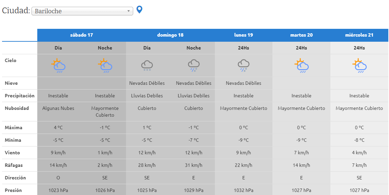The image size is (389, 195).
Task: Click the Cielo row label
Action: (x=11, y=60)
